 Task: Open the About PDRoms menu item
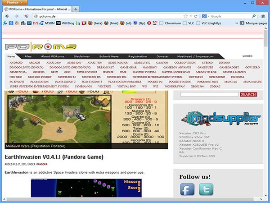[53, 56]
